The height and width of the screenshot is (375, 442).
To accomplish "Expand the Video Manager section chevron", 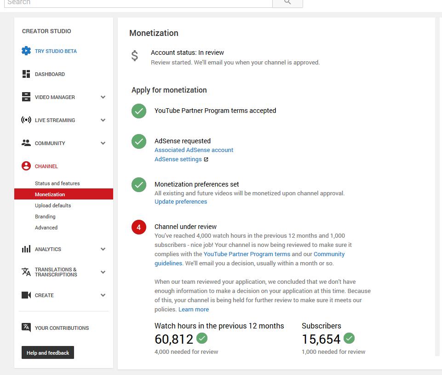I will (x=103, y=97).
